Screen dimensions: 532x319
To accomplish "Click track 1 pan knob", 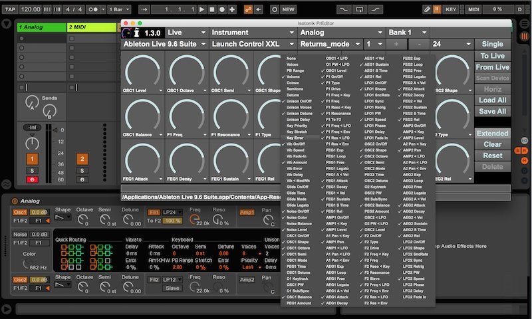I will (x=32, y=144).
